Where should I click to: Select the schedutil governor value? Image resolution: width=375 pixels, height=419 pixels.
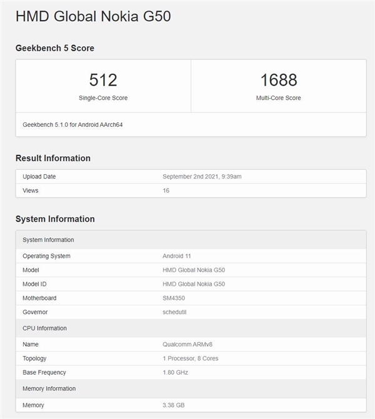pos(174,312)
